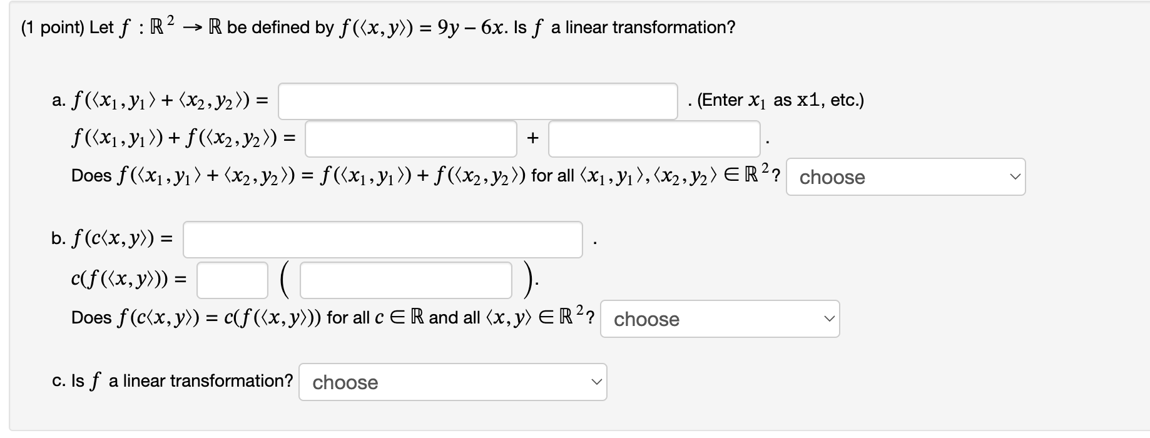Focus the longest answer field in part a
Viewport: 1150px width, 438px height.
coord(479,101)
